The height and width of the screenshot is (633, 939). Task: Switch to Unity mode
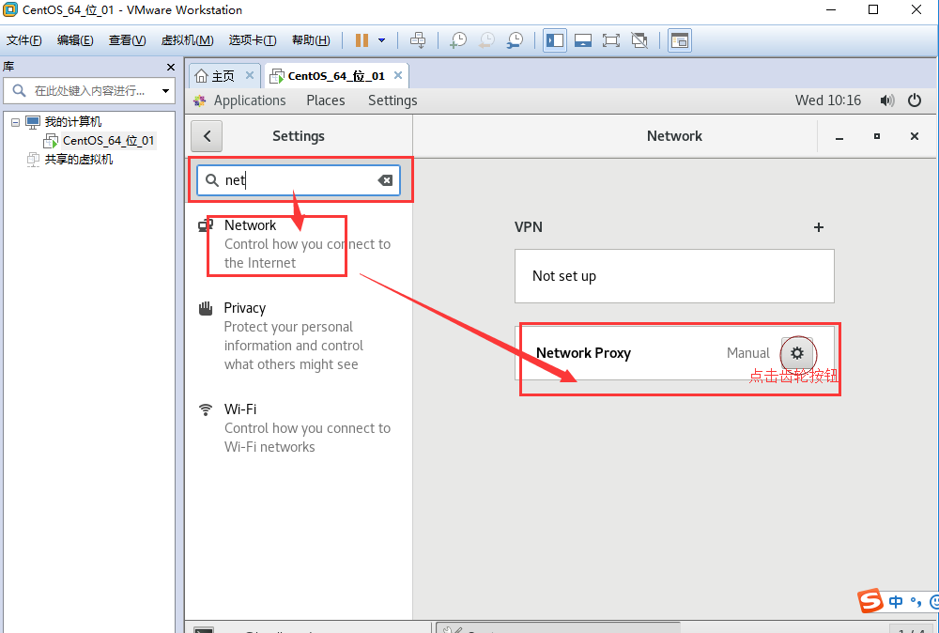point(639,40)
